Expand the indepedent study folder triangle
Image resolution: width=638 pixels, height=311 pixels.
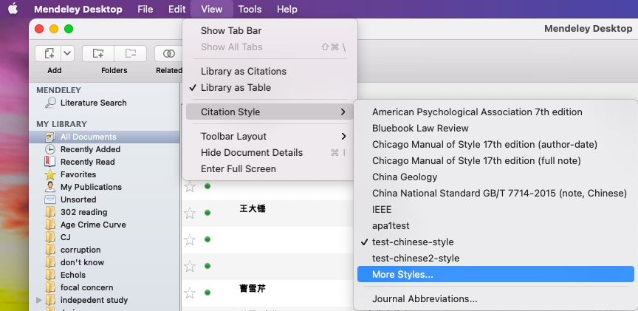39,301
